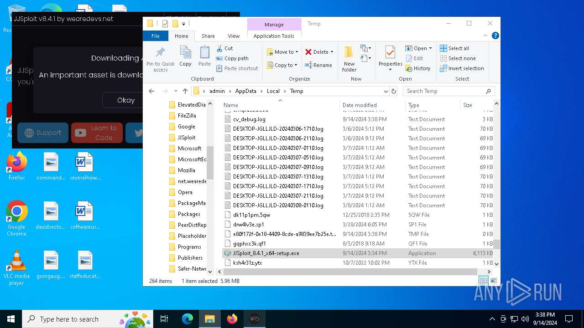Open Google Chrome desktop shortcut
584x328 pixels.
point(16,218)
